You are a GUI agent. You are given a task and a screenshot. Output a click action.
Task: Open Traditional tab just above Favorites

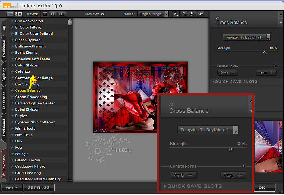coord(4,128)
